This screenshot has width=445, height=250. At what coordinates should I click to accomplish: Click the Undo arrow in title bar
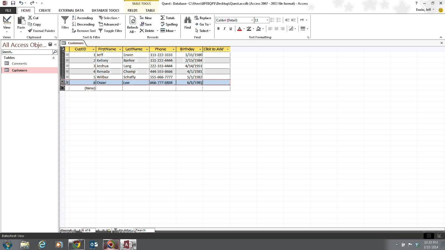click(21, 3)
